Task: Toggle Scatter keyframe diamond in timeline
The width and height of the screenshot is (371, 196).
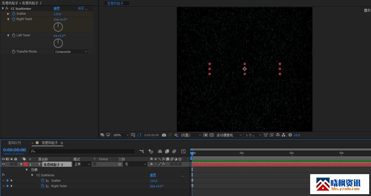Action: (x=7, y=181)
